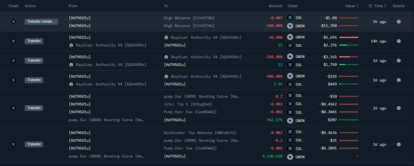Click the value -$245
This screenshot has width=414, height=166.
[331, 76]
